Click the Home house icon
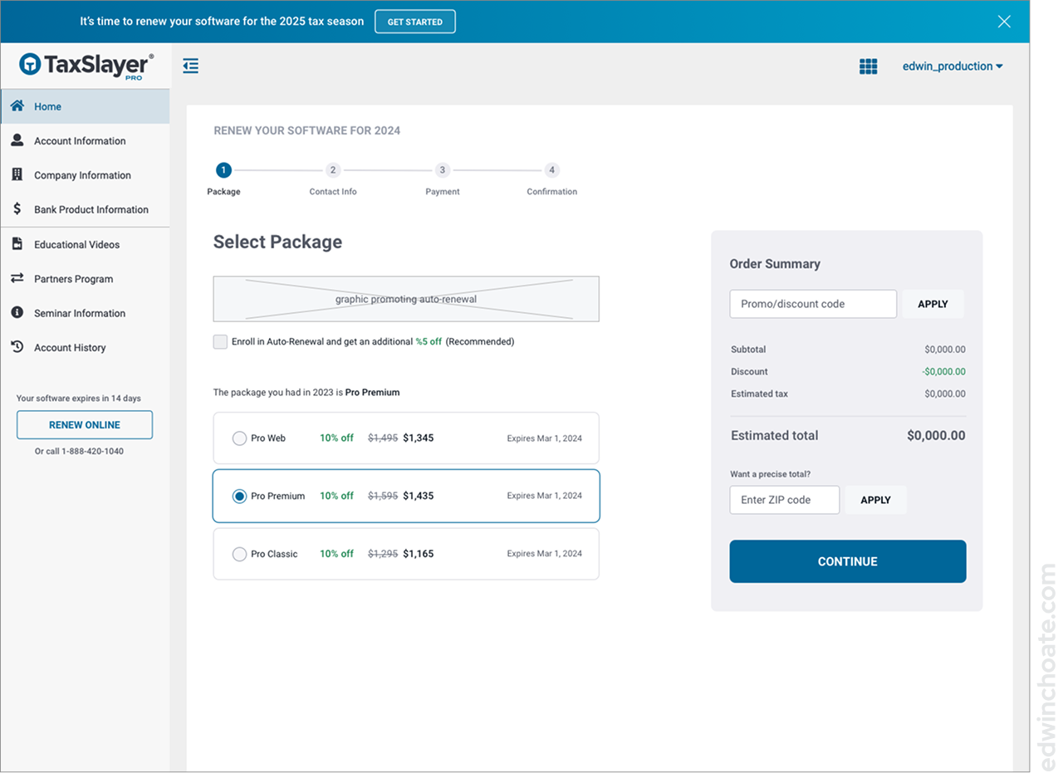The height and width of the screenshot is (773, 1063). (x=17, y=106)
